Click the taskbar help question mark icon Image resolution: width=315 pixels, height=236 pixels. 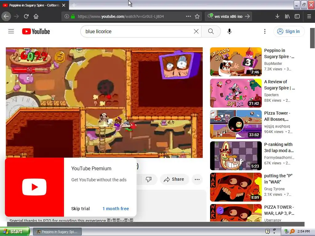tap(267, 231)
